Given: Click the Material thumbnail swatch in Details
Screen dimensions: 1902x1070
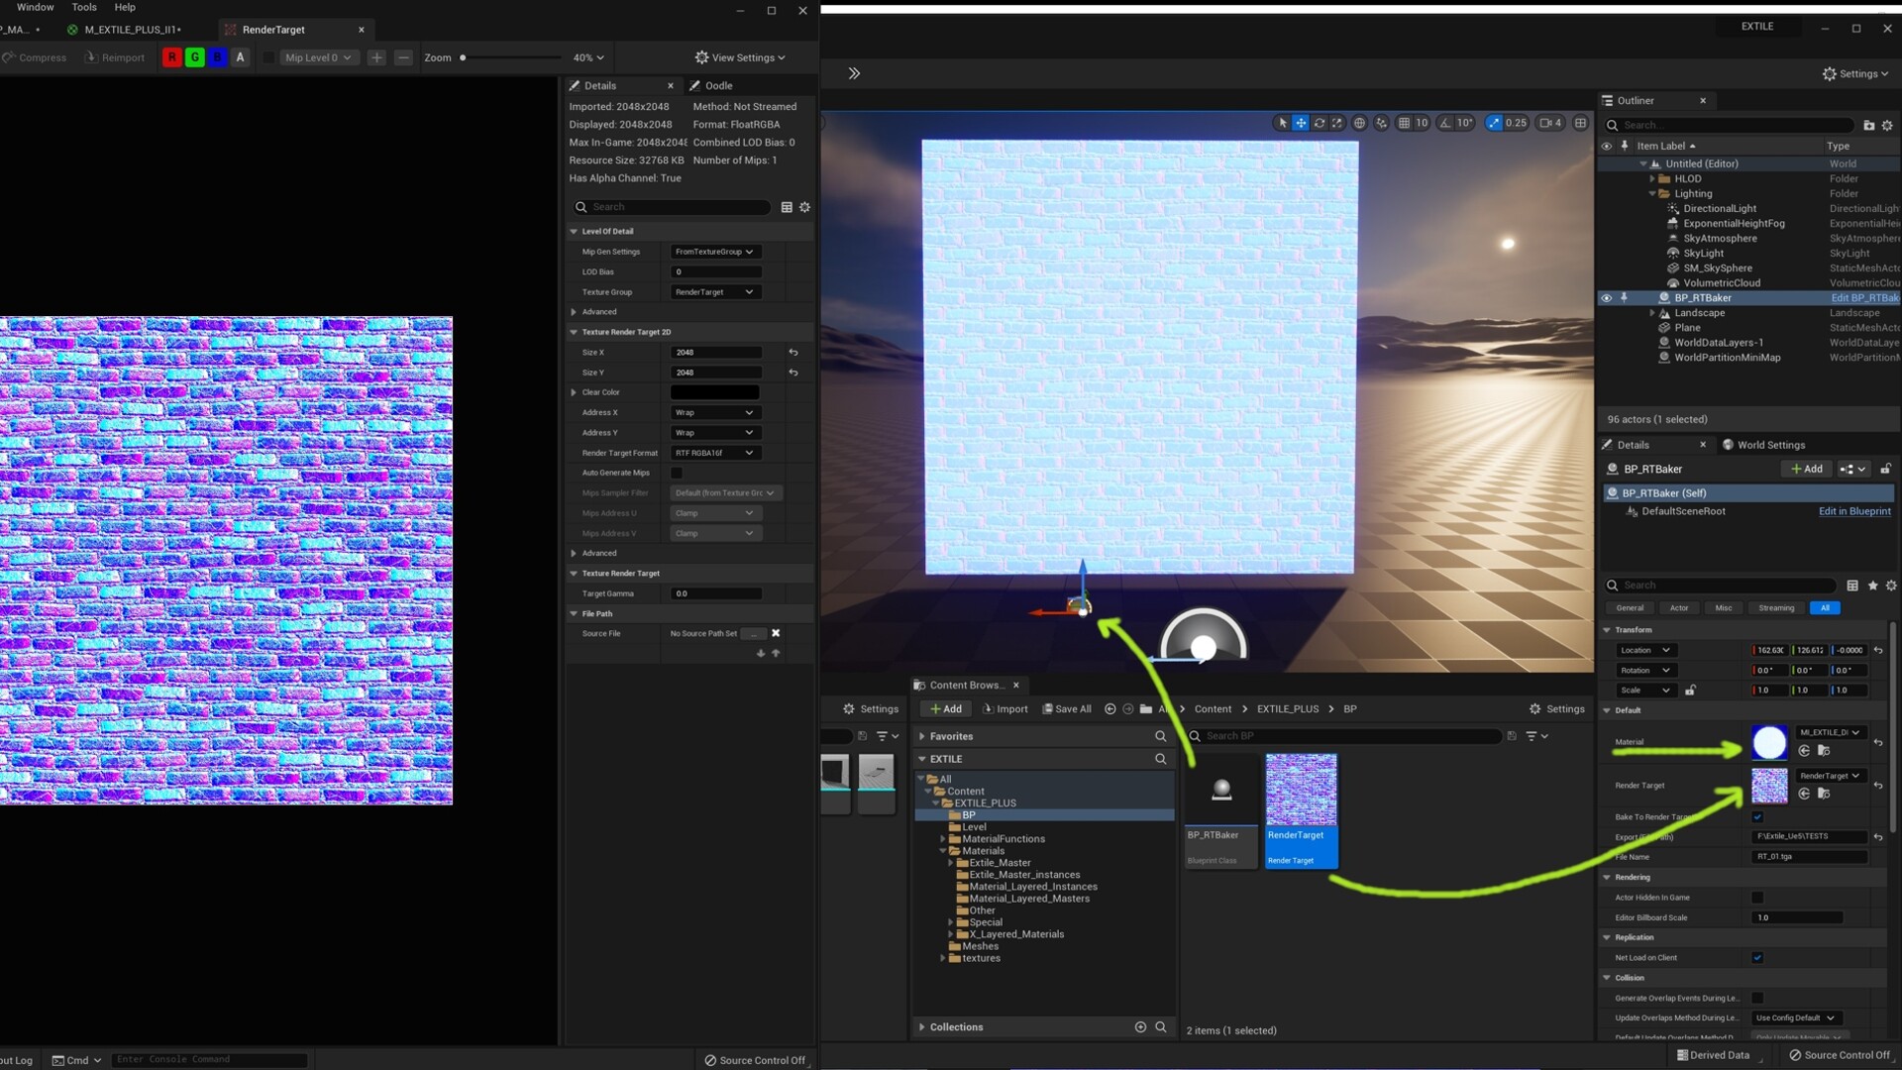Looking at the screenshot, I should 1769,742.
